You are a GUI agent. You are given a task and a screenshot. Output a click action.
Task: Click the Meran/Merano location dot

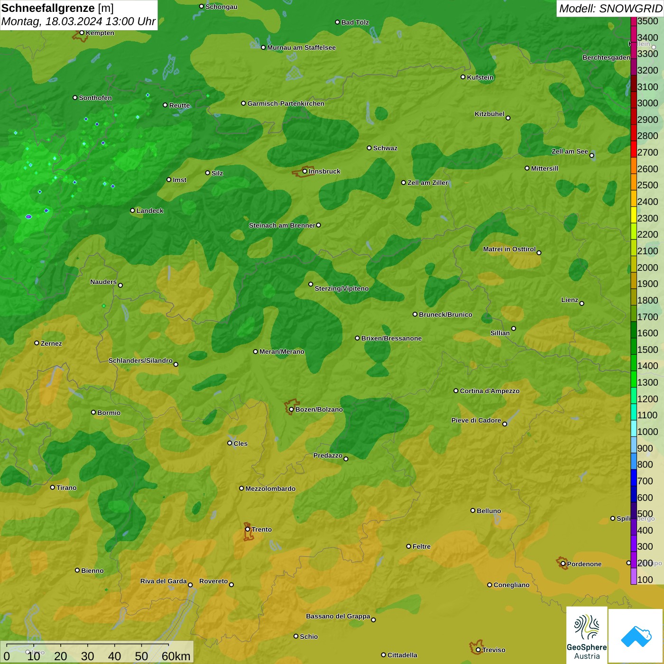255,351
